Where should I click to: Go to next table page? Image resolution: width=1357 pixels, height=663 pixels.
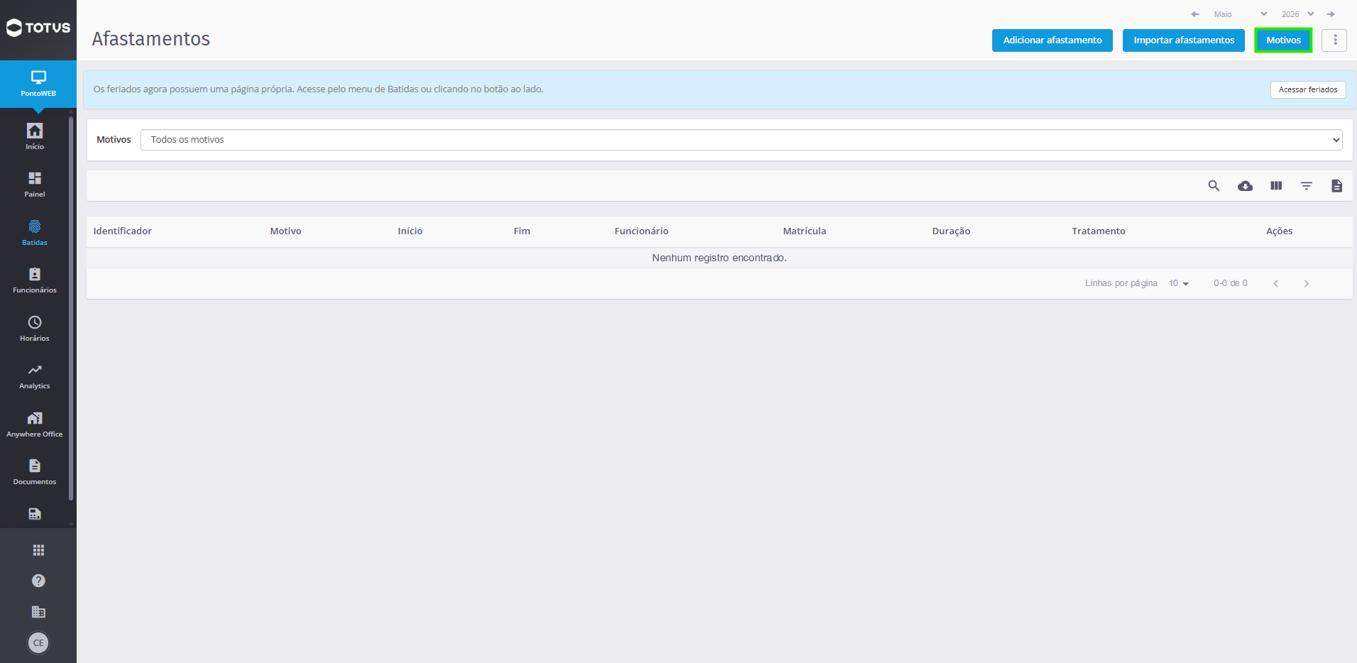[x=1306, y=283]
